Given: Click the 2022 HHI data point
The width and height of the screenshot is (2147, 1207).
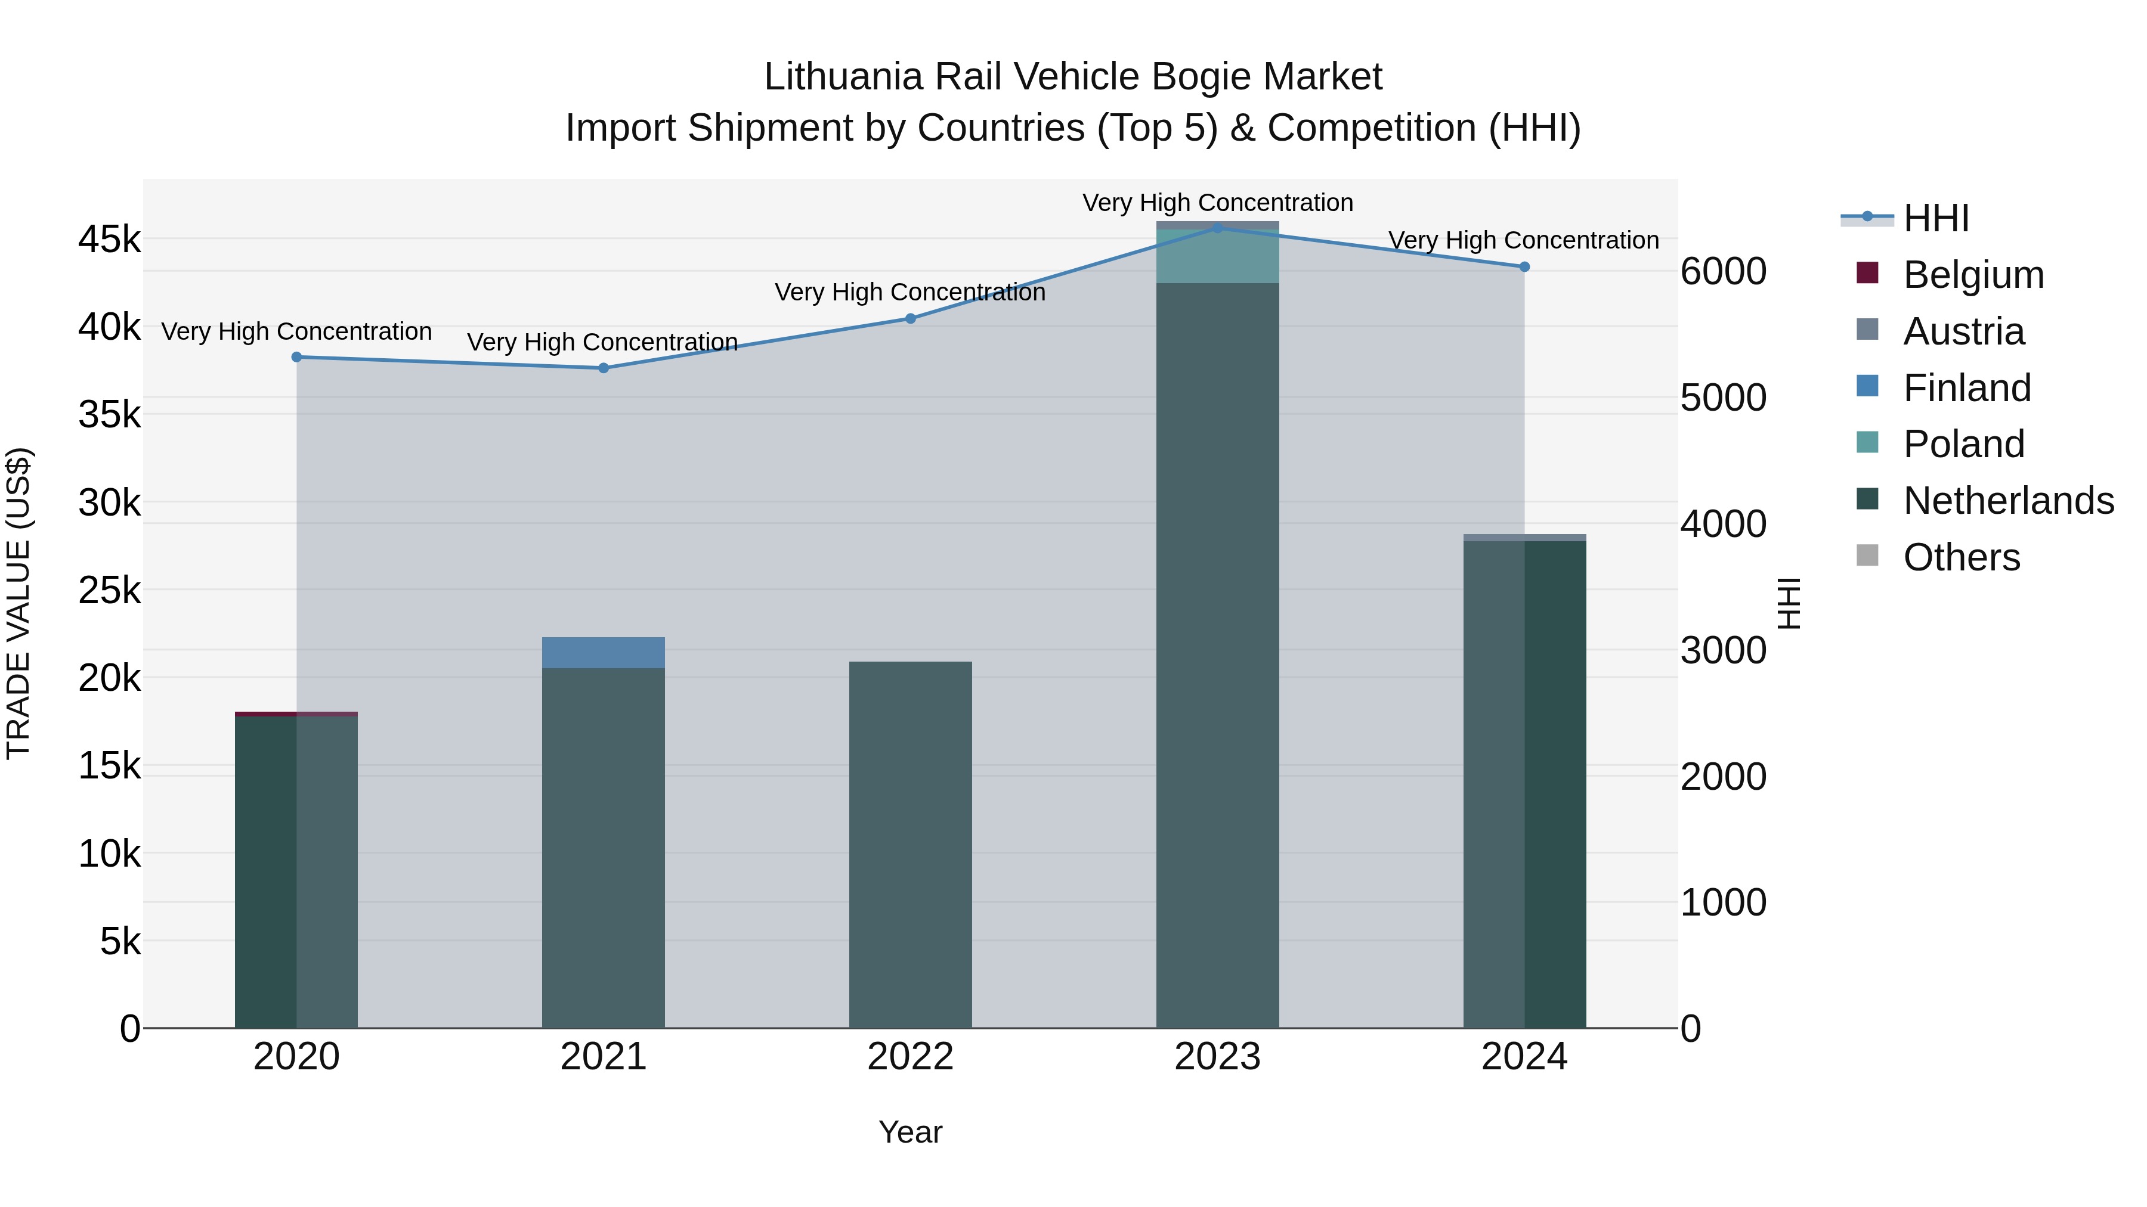Looking at the screenshot, I should point(910,319).
